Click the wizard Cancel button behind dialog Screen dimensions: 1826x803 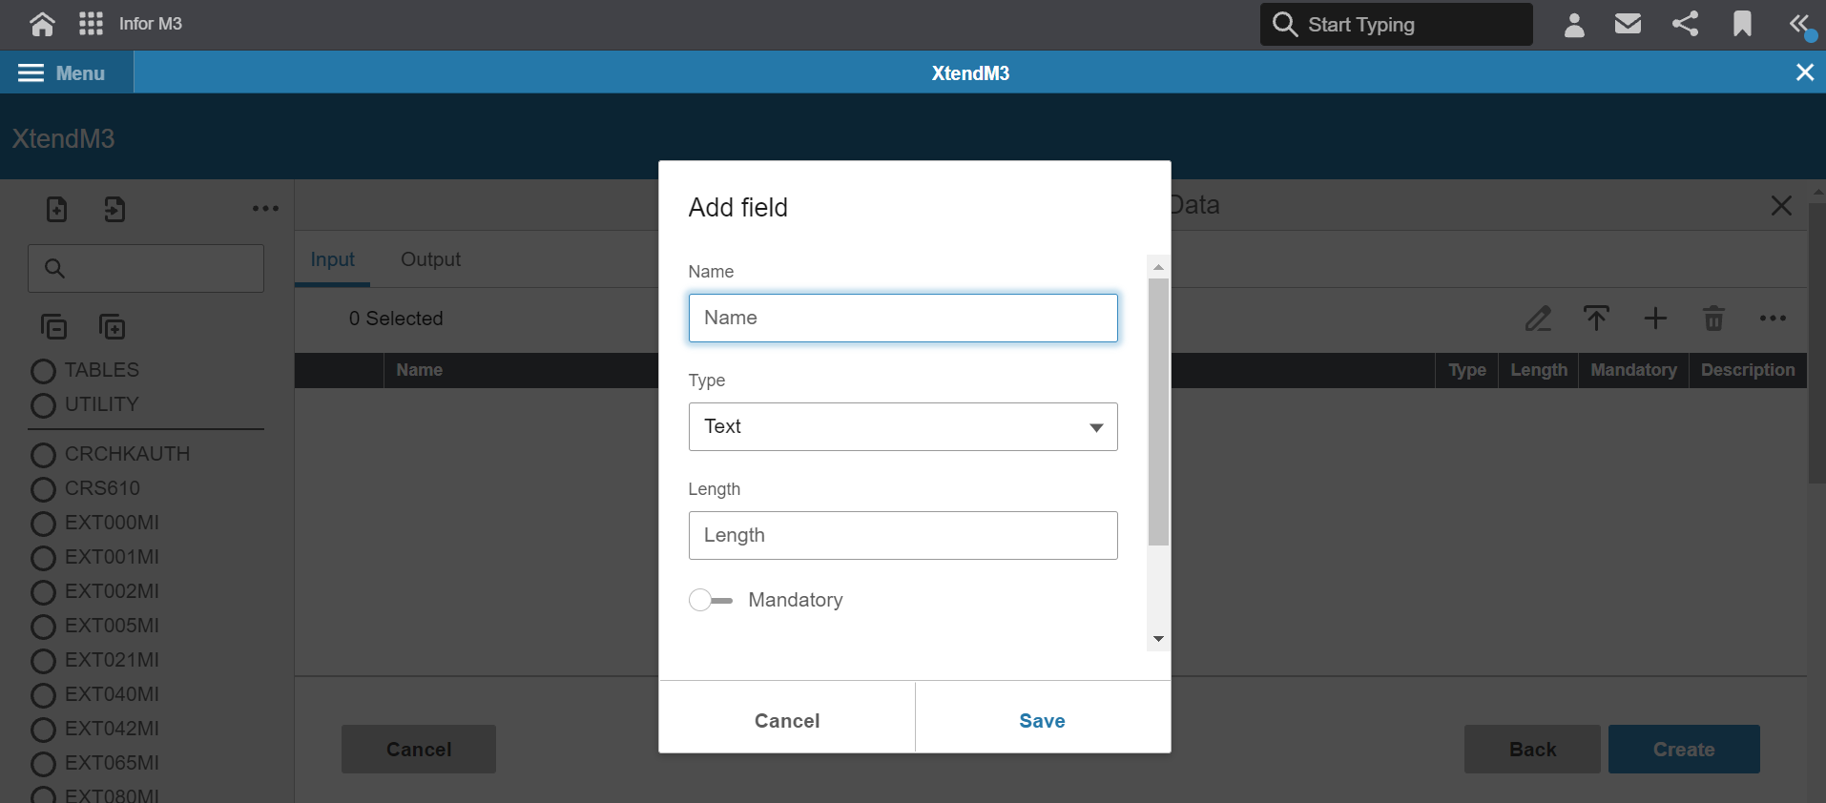click(x=419, y=750)
